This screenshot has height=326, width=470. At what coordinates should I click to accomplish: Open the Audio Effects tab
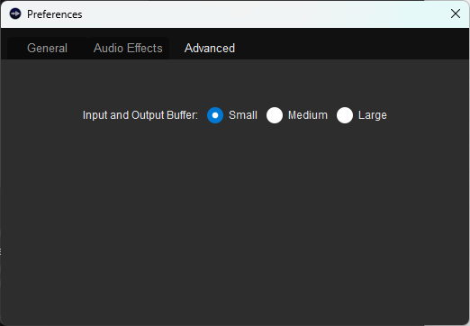click(x=128, y=48)
